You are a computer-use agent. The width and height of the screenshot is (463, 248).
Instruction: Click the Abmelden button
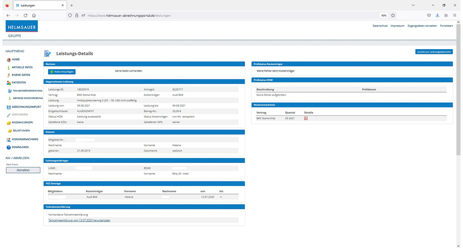(x=23, y=170)
